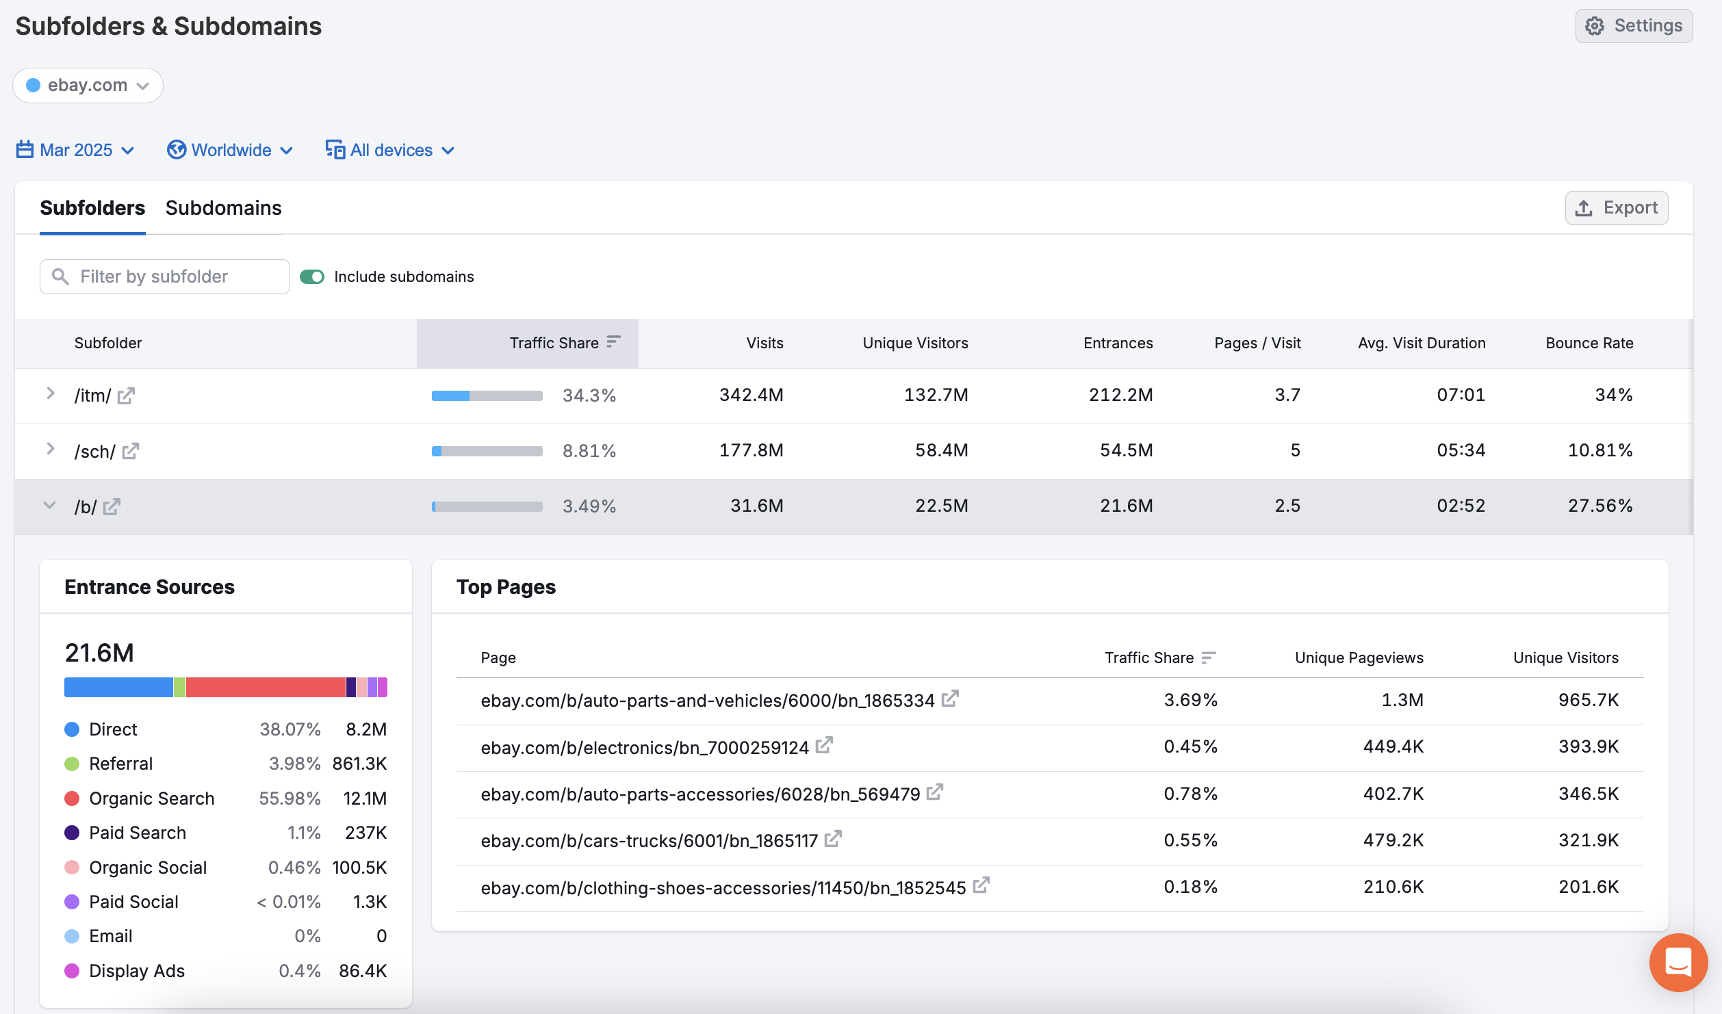Expand the /itm/ subfolder row

click(x=50, y=393)
